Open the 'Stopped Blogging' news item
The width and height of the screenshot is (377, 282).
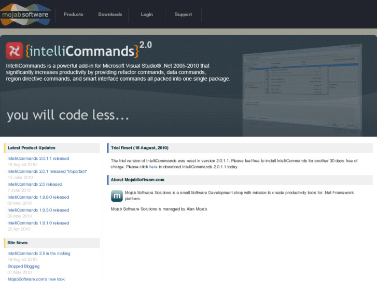[23, 266]
